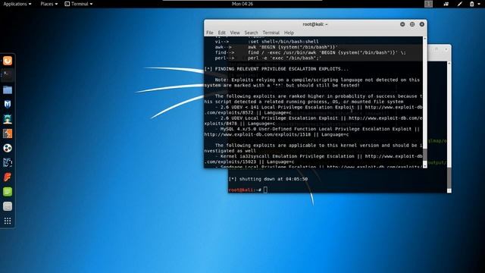Click the awk 'BEGIN {system' command line
Image resolution: width=485 pixels, height=273 pixels.
276,47
